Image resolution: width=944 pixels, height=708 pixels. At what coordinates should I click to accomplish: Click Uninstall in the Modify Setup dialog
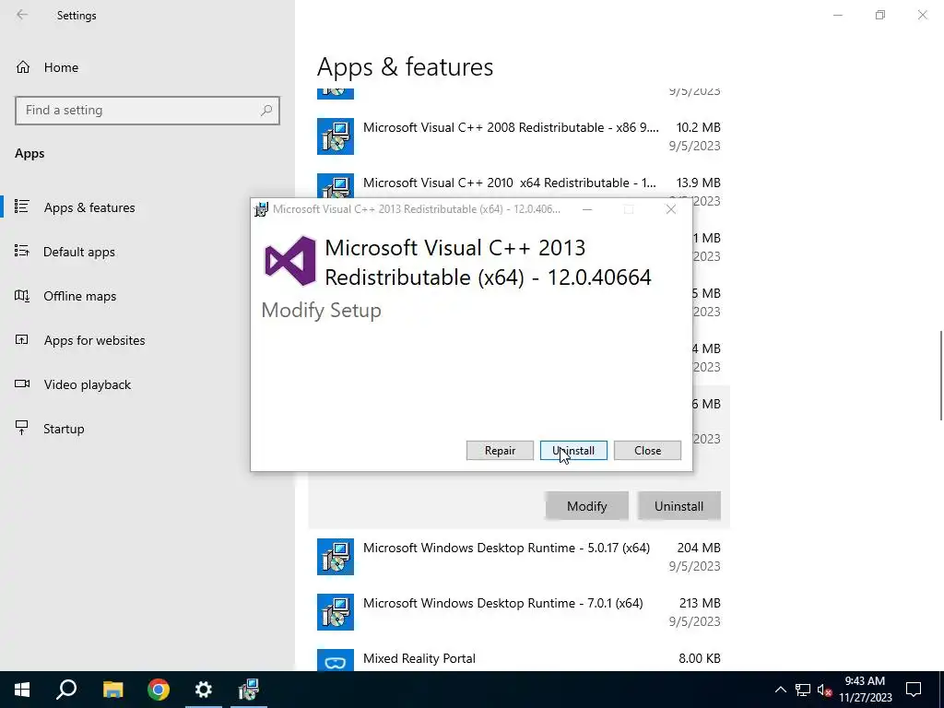(x=573, y=450)
